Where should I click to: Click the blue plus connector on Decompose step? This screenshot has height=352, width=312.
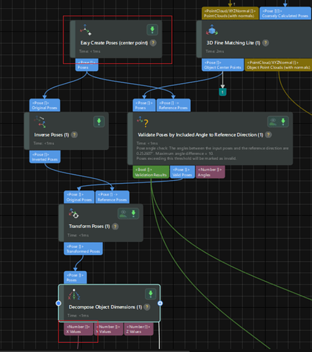160,303
